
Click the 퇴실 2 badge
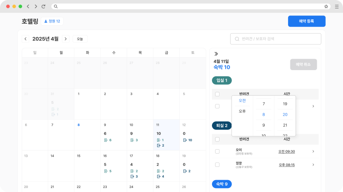222,125
